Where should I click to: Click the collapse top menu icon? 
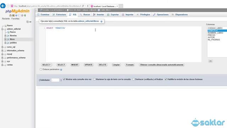click(37, 10)
